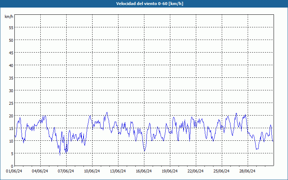
Task: Click the 45 value on the y-axis
Action: pos(11,53)
